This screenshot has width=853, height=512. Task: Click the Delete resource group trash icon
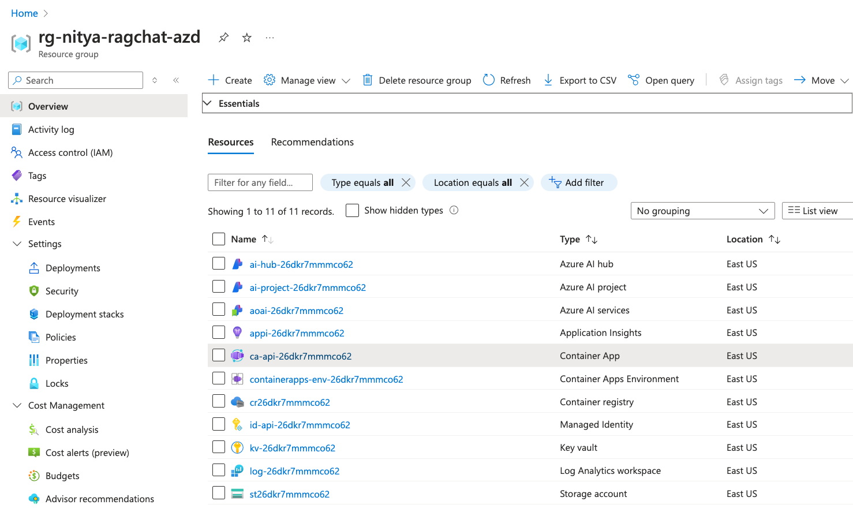click(367, 80)
